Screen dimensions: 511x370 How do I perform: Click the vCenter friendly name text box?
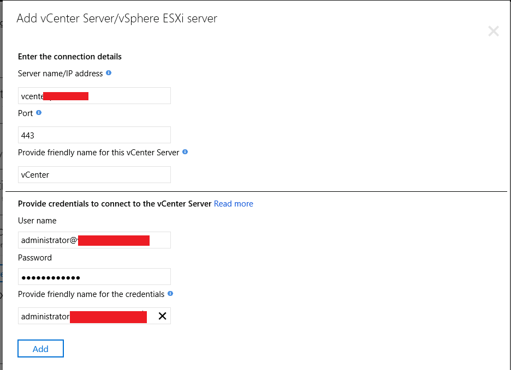click(94, 175)
